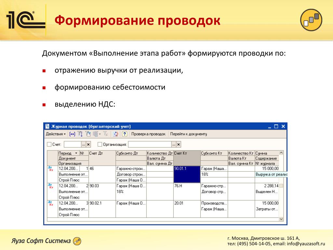Click the amount cell 2 288,14
333x250 pixels.
267,186
